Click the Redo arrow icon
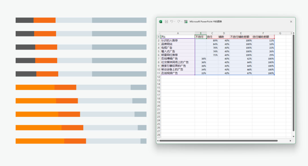This screenshot has height=166, width=308. pyautogui.click(x=179, y=22)
